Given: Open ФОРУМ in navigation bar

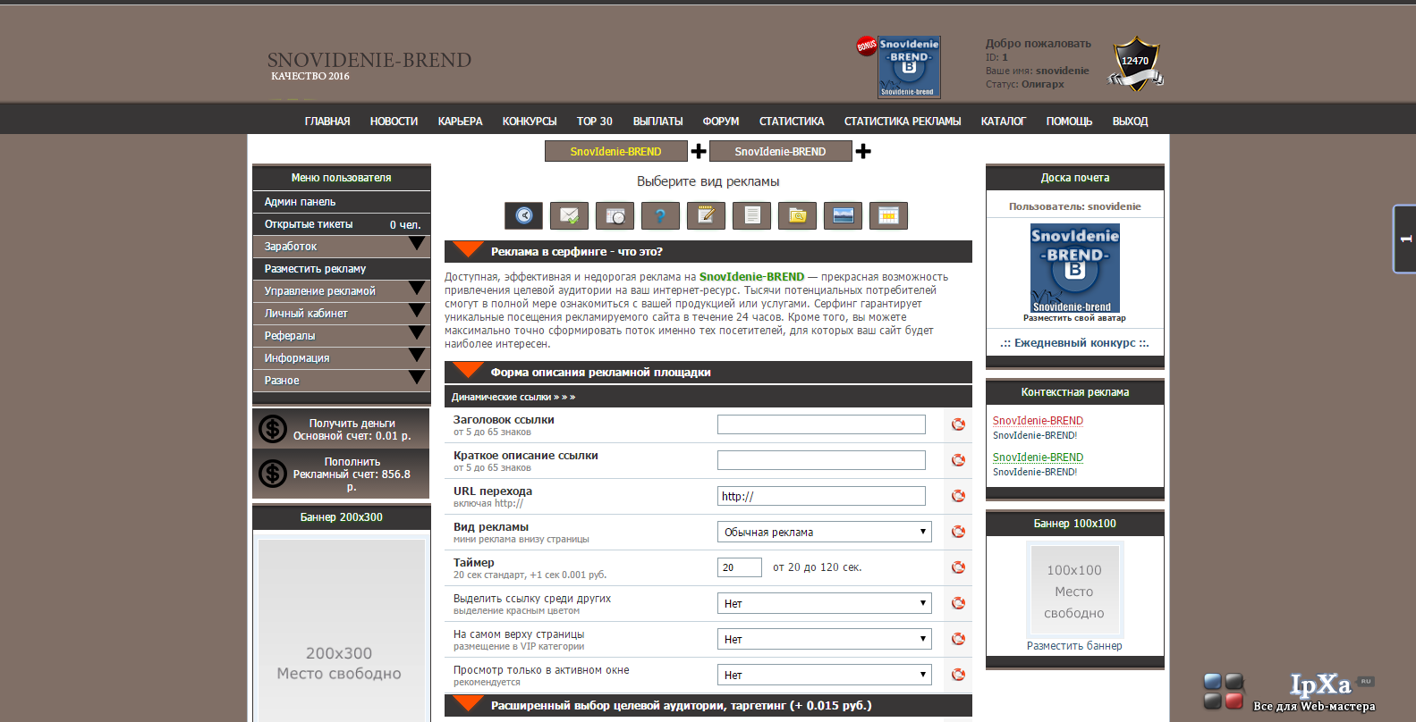Looking at the screenshot, I should [721, 122].
